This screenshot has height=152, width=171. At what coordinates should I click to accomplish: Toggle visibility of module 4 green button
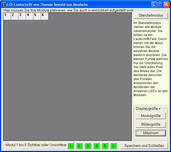pos(96,146)
